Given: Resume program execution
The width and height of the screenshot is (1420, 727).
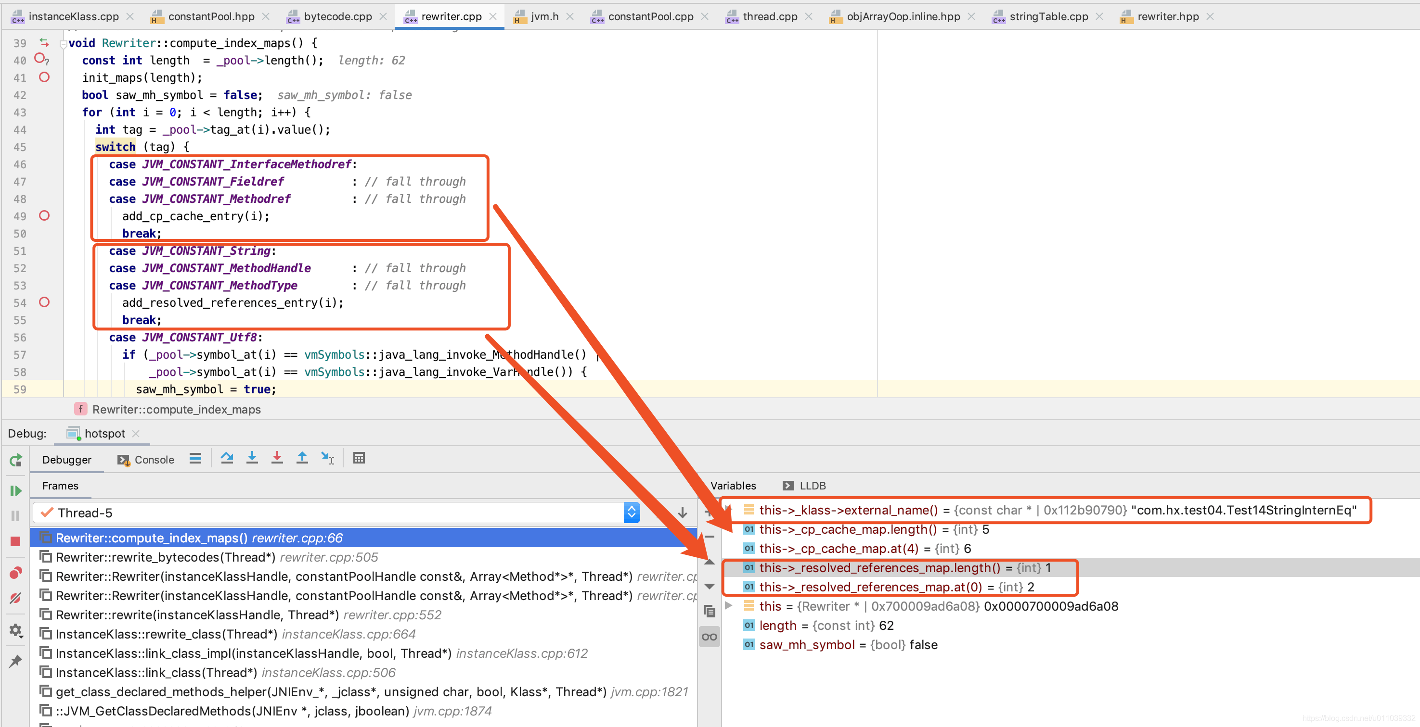Looking at the screenshot, I should click(x=15, y=490).
